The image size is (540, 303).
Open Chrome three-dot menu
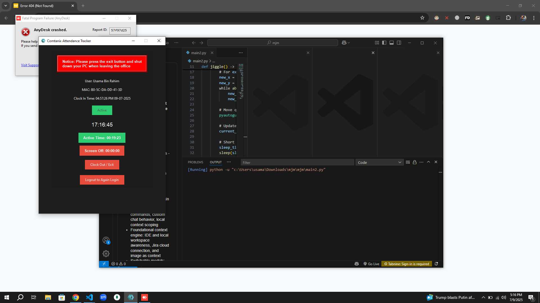(x=534, y=18)
